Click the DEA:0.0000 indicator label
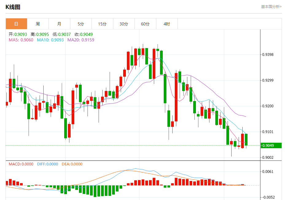The image size is (285, 200). 72,164
